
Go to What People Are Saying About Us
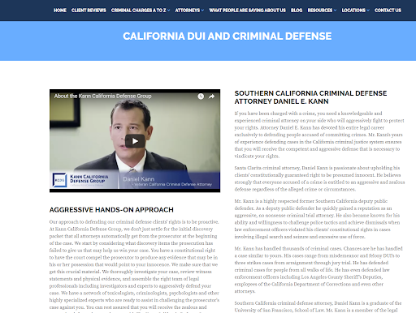point(247,11)
